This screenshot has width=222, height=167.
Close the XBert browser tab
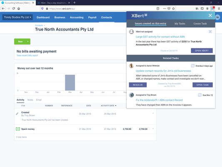click(69, 3)
